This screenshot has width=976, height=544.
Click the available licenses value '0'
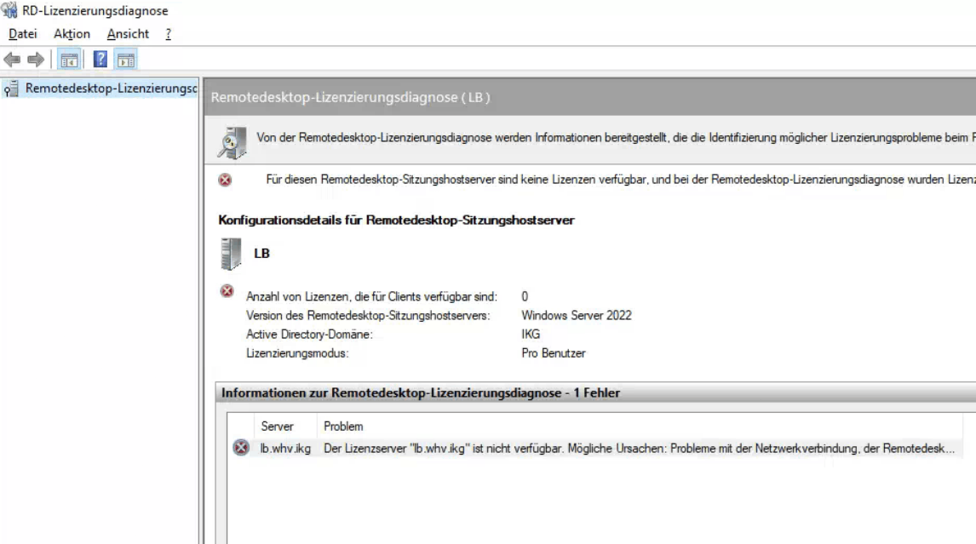[x=525, y=297]
